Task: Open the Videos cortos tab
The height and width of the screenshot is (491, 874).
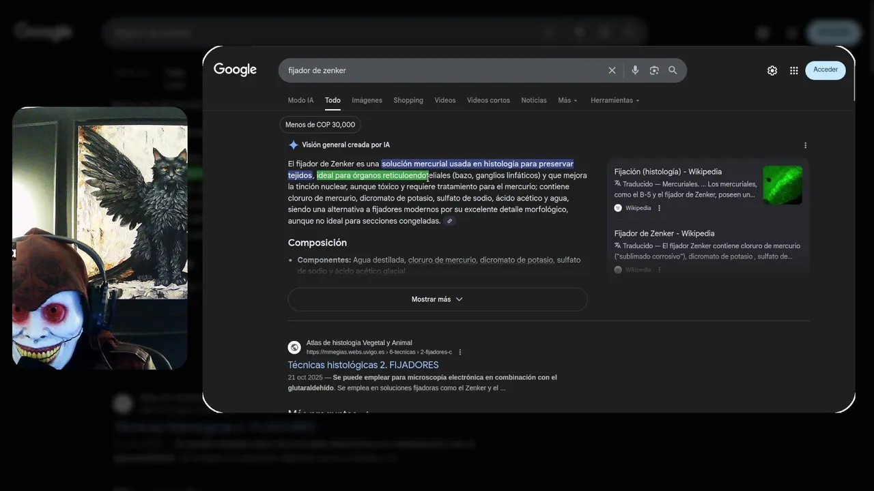Action: click(x=488, y=100)
